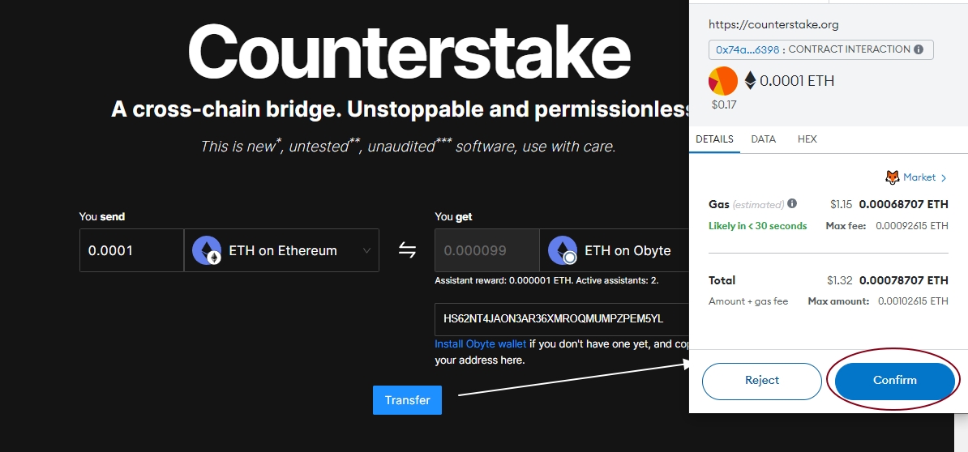The image size is (968, 452).
Task: Click the info icon next to Gas estimated
Action: click(792, 204)
